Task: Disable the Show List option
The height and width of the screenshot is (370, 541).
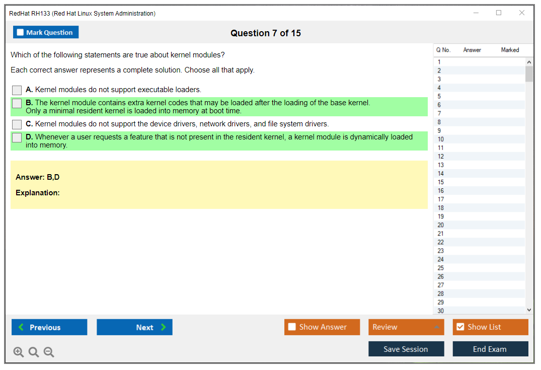Action: [x=460, y=327]
